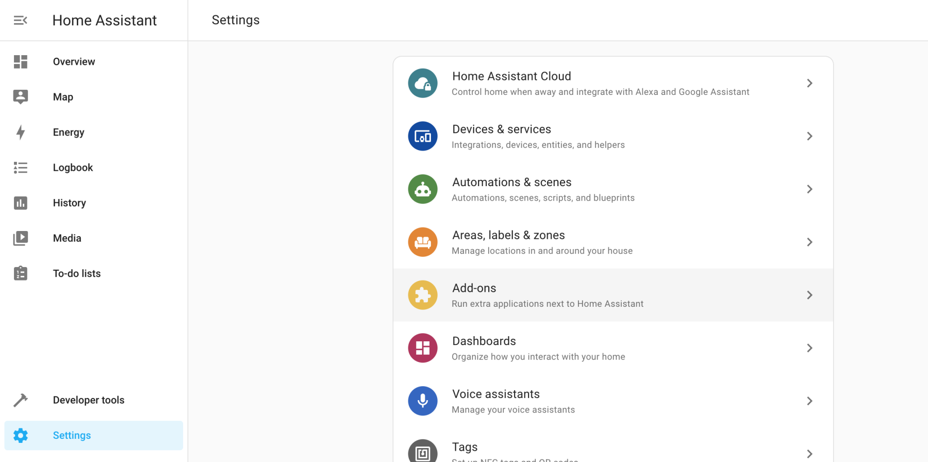The image size is (928, 462).
Task: Click the Settings gear icon
Action: tap(21, 436)
